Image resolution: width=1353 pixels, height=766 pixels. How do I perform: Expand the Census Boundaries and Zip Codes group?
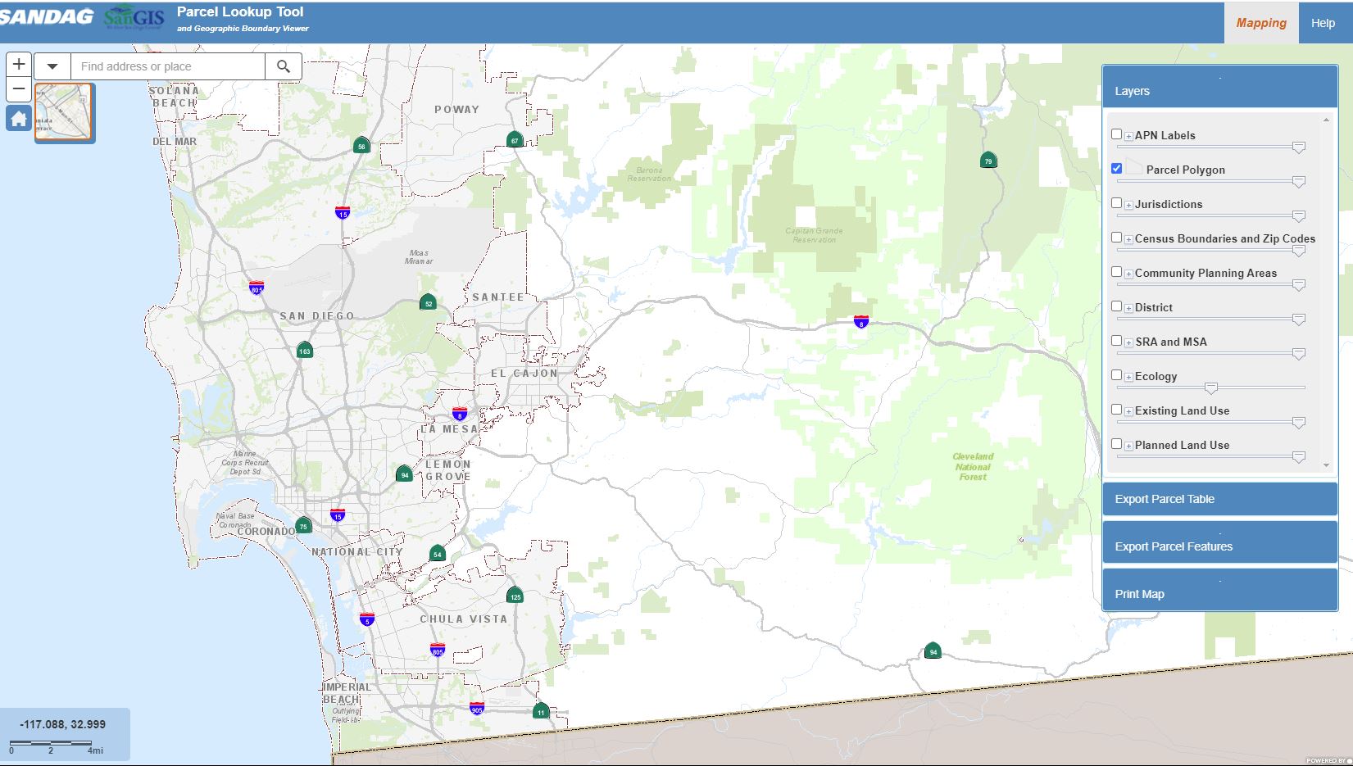click(x=1128, y=239)
